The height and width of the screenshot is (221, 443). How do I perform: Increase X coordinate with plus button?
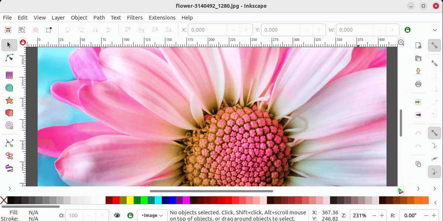245,30
